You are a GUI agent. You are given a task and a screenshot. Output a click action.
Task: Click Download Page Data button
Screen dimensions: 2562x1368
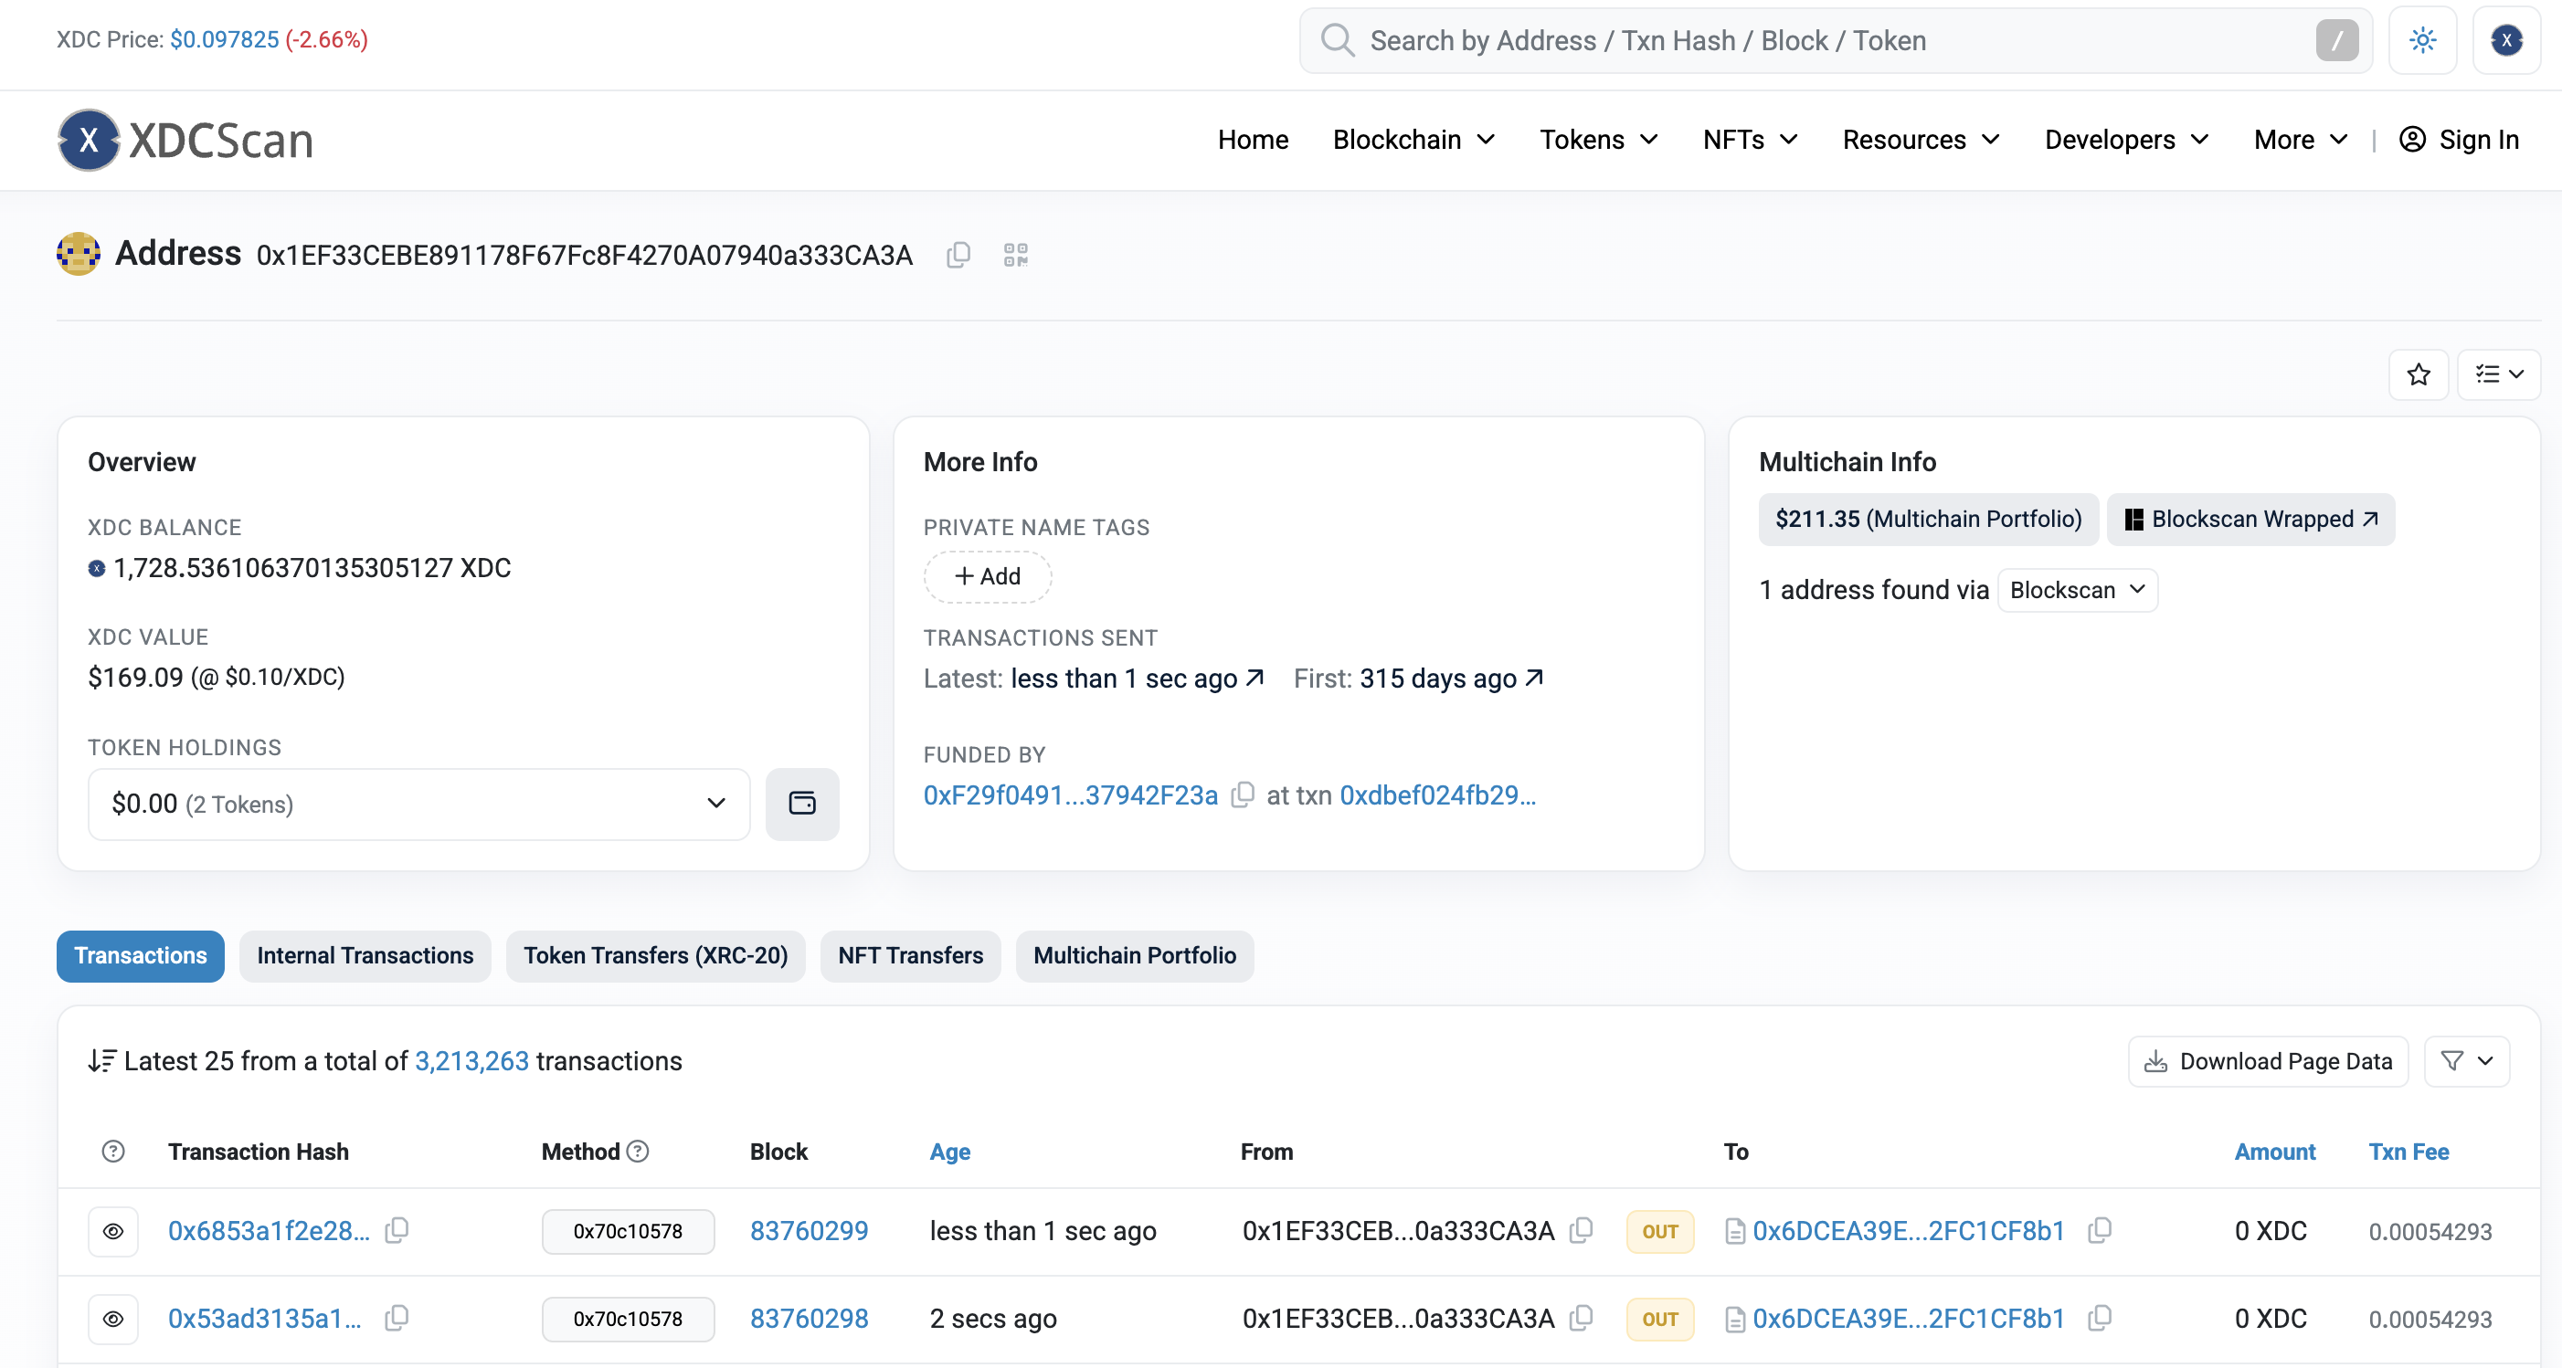2268,1061
